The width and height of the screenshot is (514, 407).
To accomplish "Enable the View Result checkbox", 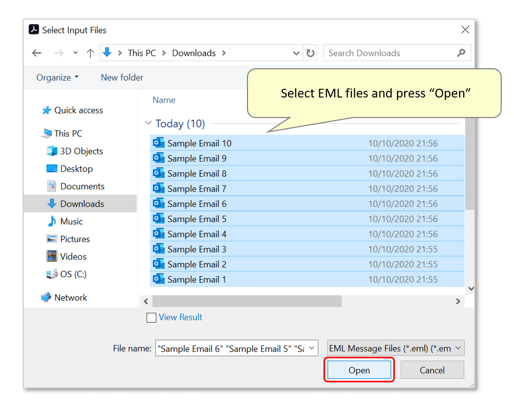I will click(x=151, y=318).
